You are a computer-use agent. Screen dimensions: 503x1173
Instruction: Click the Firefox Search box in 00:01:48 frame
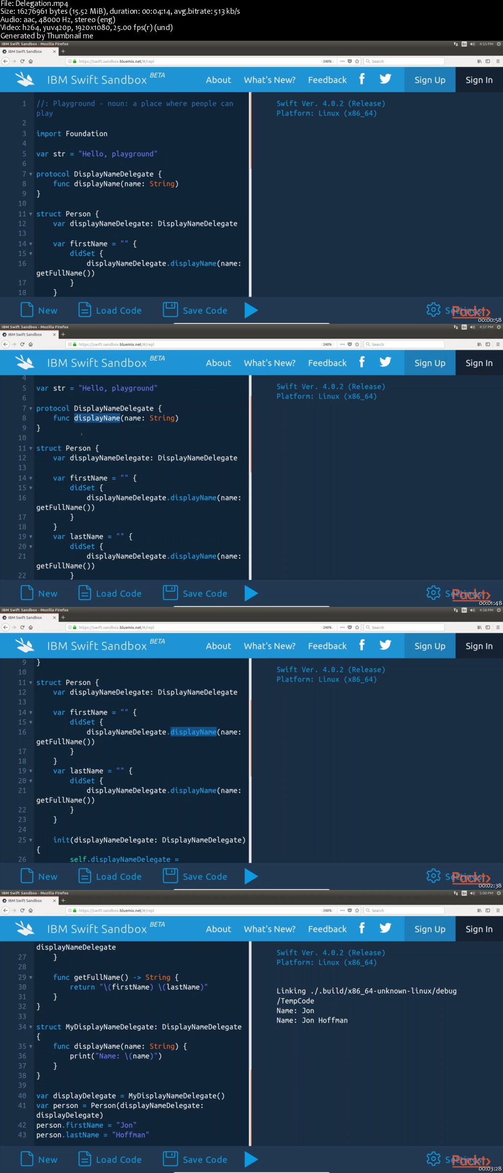pyautogui.click(x=404, y=344)
